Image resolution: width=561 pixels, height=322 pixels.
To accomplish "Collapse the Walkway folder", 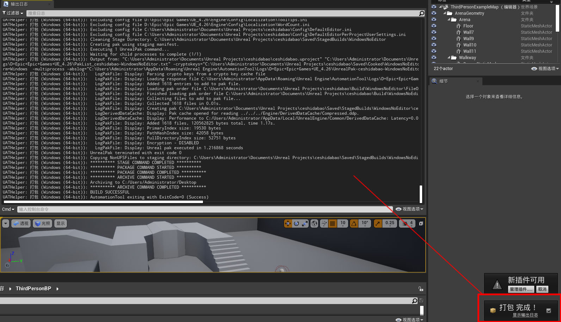I will [449, 57].
